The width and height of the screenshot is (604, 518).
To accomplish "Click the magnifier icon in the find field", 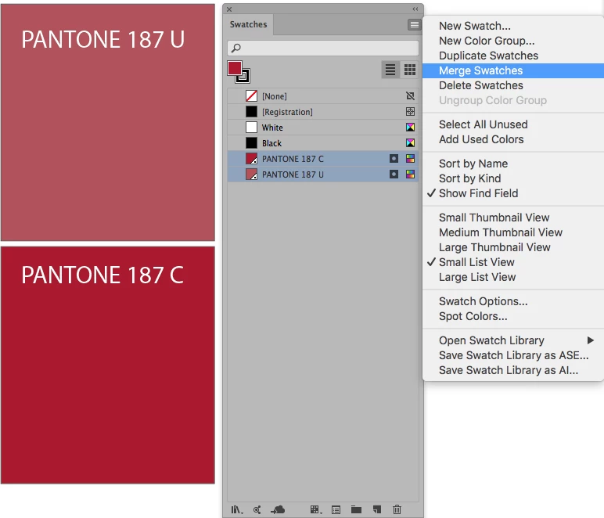I will click(x=236, y=49).
